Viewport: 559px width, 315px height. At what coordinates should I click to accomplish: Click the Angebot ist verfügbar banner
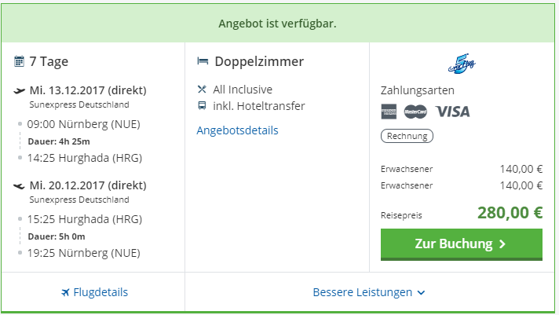click(x=277, y=24)
